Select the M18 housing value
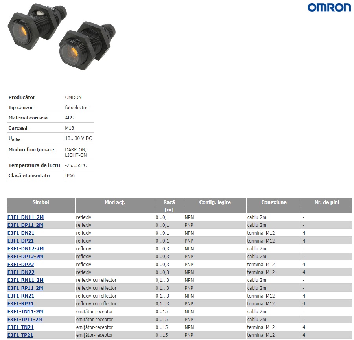This screenshot has width=354, height=340. point(70,128)
